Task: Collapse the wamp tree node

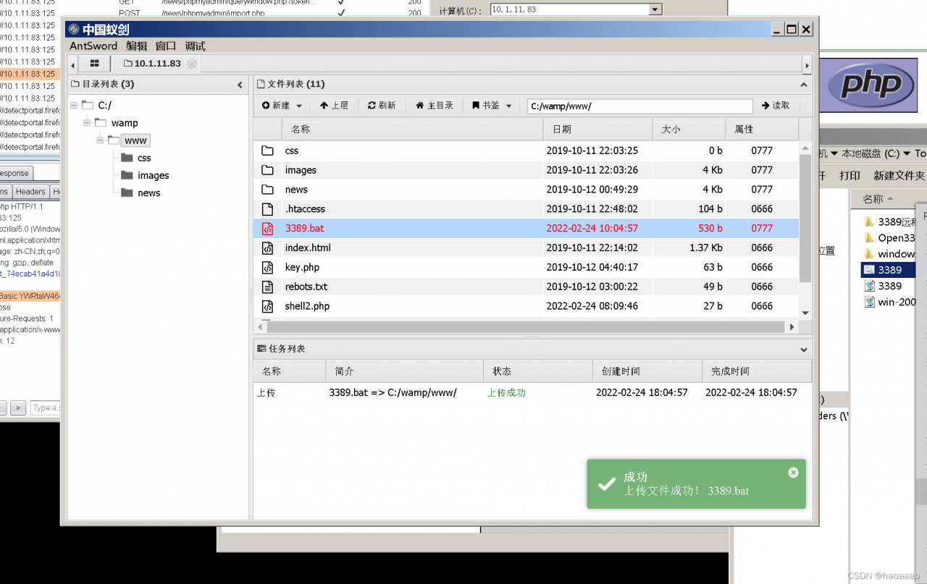Action: (x=88, y=123)
